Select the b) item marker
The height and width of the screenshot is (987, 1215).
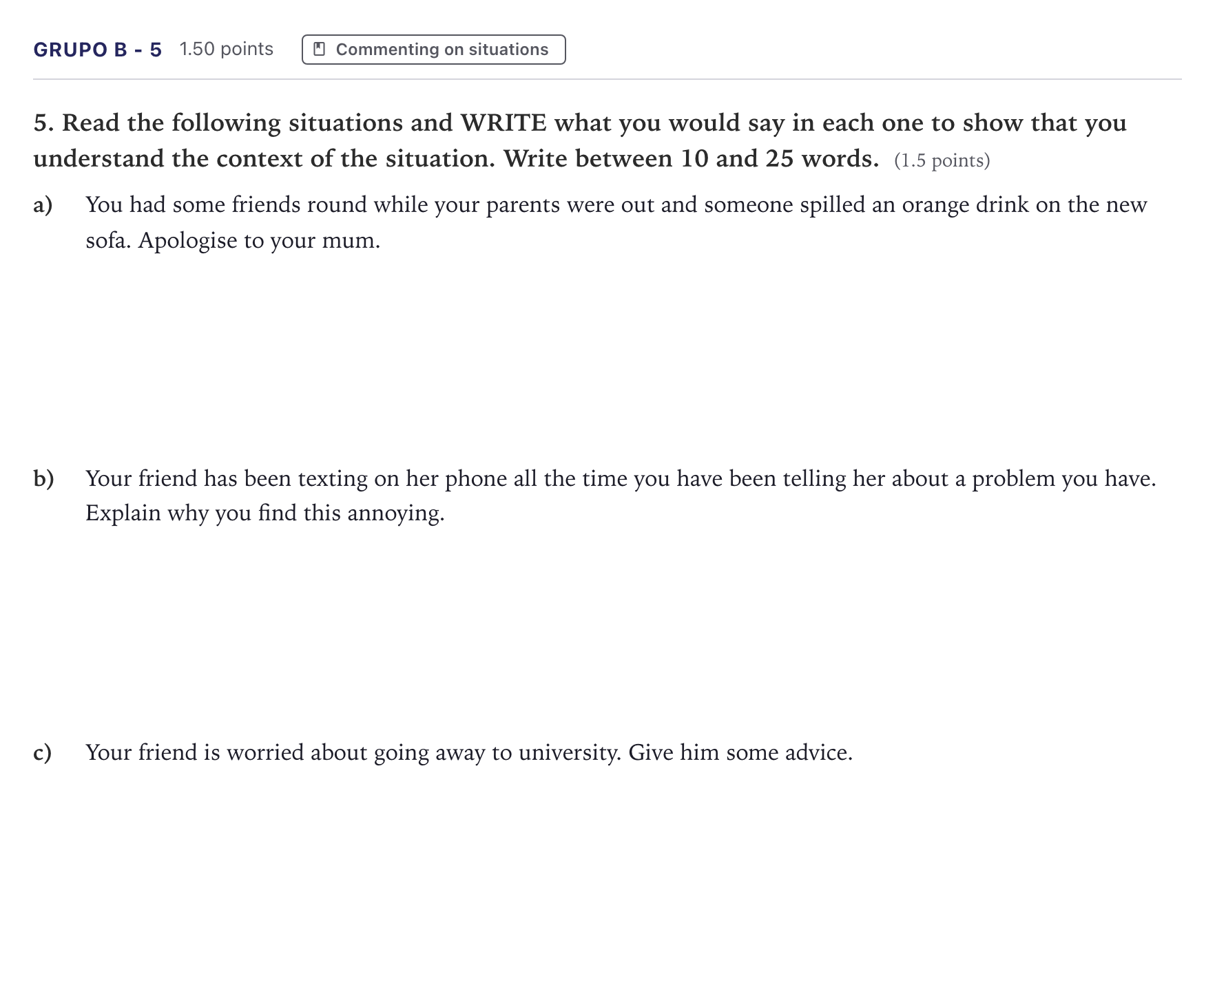pos(43,478)
